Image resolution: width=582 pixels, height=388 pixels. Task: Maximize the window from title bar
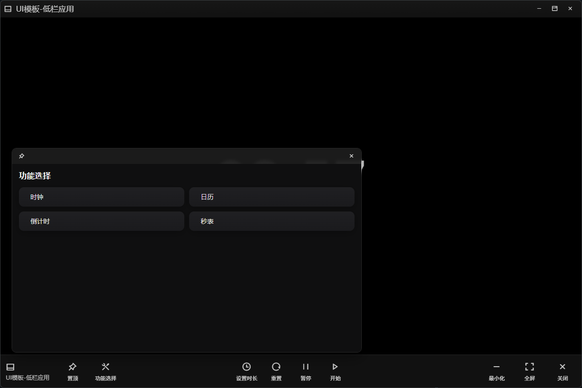pos(555,9)
